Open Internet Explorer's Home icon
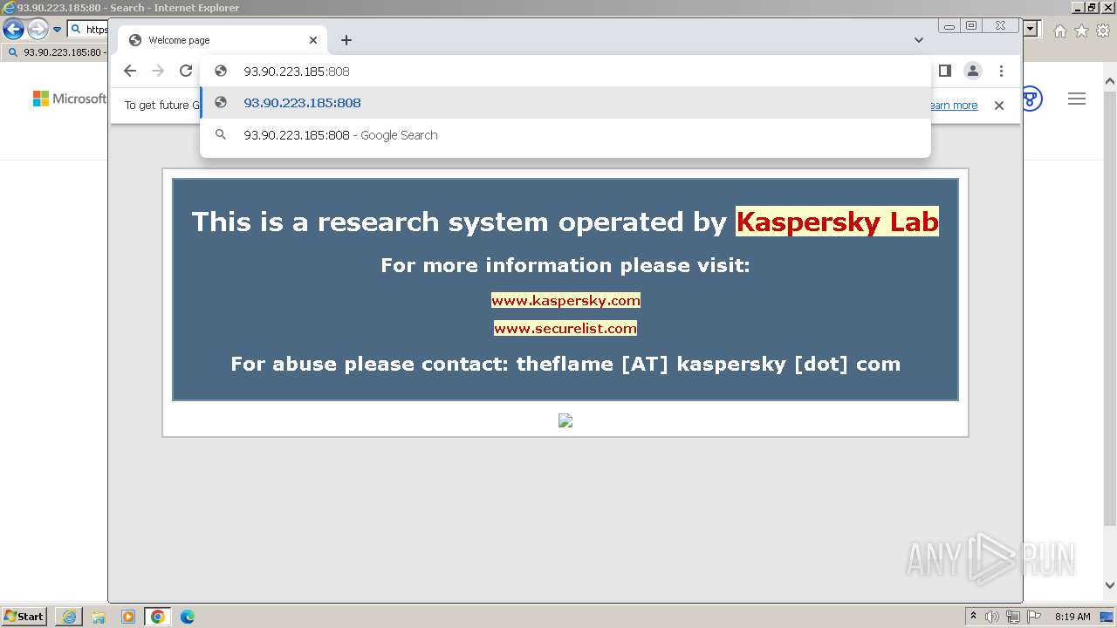The image size is (1117, 628). pos(1060,31)
